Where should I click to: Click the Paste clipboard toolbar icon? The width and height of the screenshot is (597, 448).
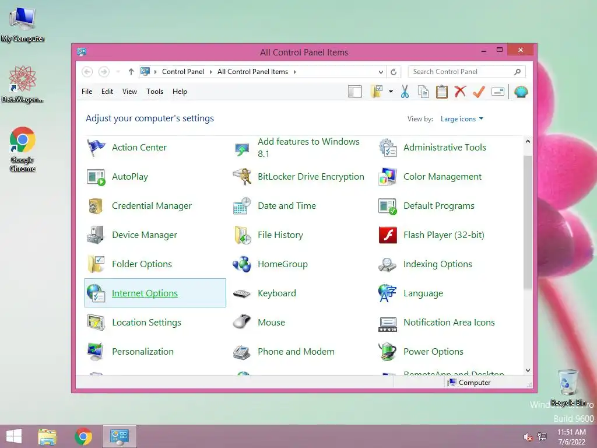[x=442, y=92]
